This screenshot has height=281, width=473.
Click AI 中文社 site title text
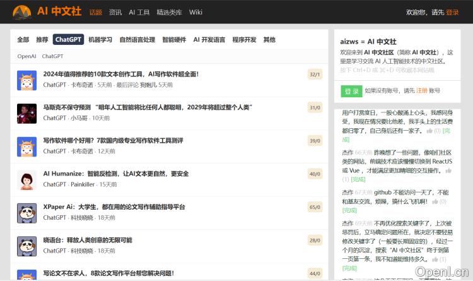point(59,11)
